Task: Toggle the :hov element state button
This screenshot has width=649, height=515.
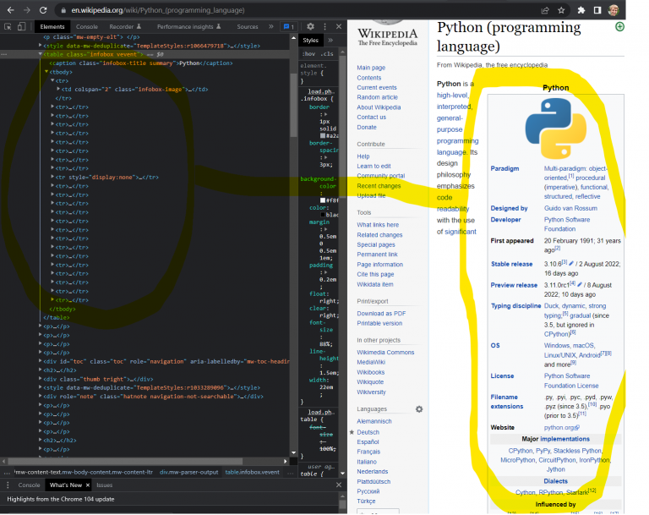Action: pos(308,54)
